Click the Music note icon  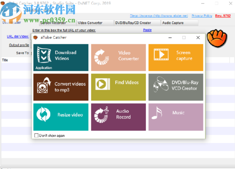(157, 113)
